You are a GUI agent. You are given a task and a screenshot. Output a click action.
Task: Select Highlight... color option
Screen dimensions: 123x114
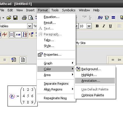coord(95,75)
